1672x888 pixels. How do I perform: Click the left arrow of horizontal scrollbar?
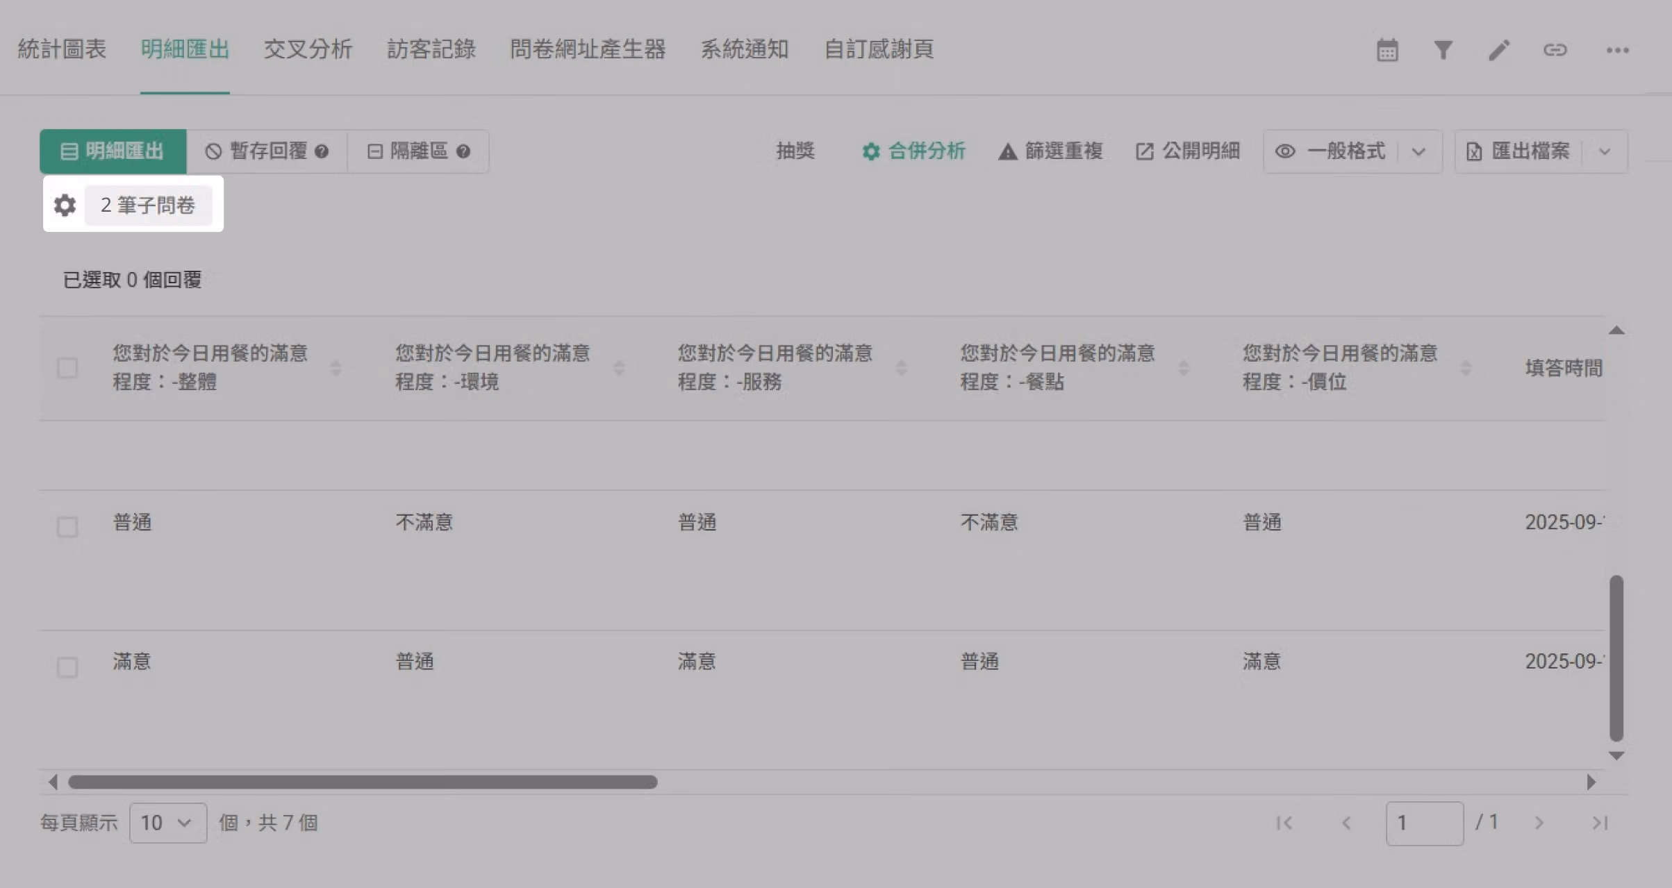click(53, 782)
